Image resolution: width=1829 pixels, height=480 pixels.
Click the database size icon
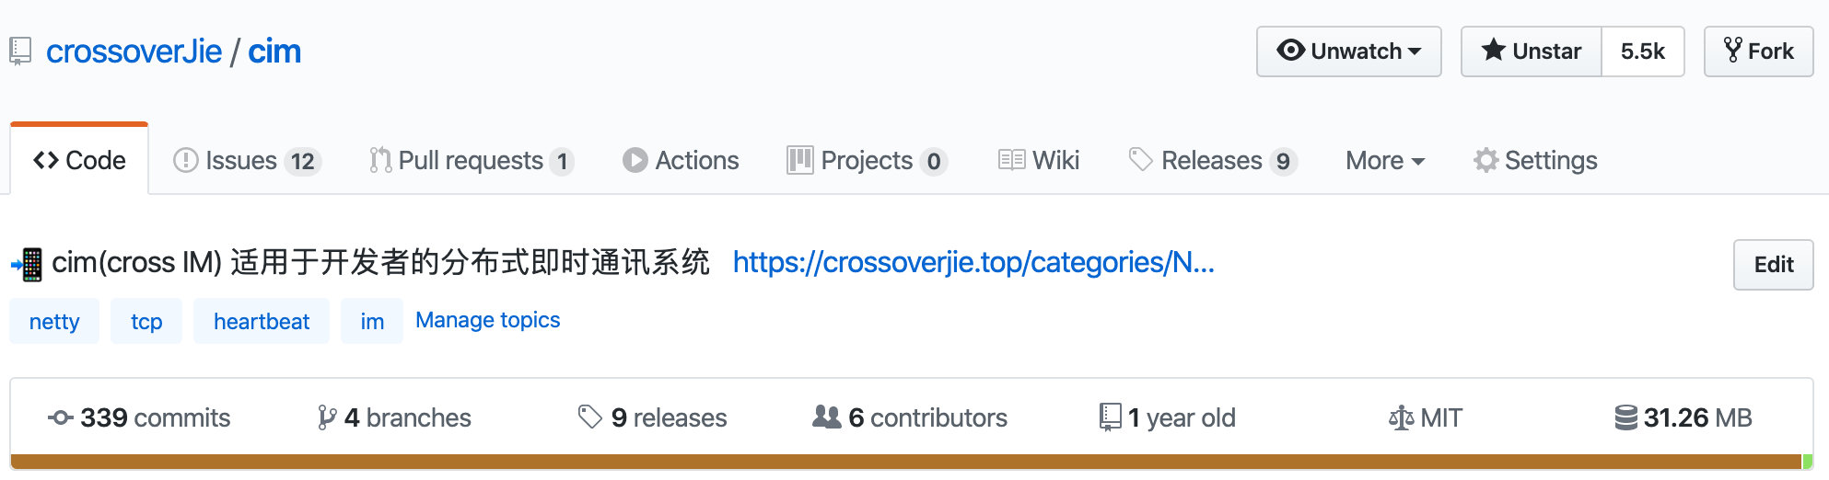coord(1625,417)
